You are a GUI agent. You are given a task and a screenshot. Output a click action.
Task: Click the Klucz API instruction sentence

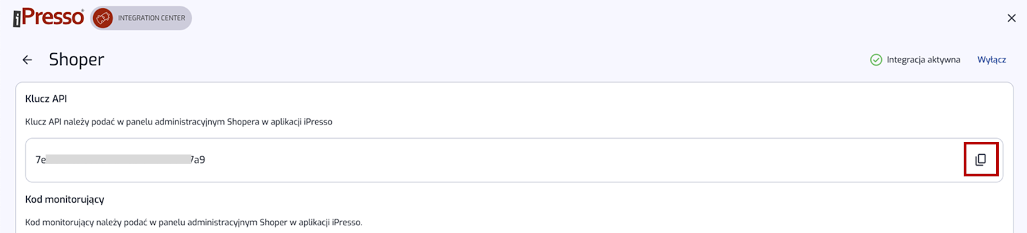click(x=179, y=122)
